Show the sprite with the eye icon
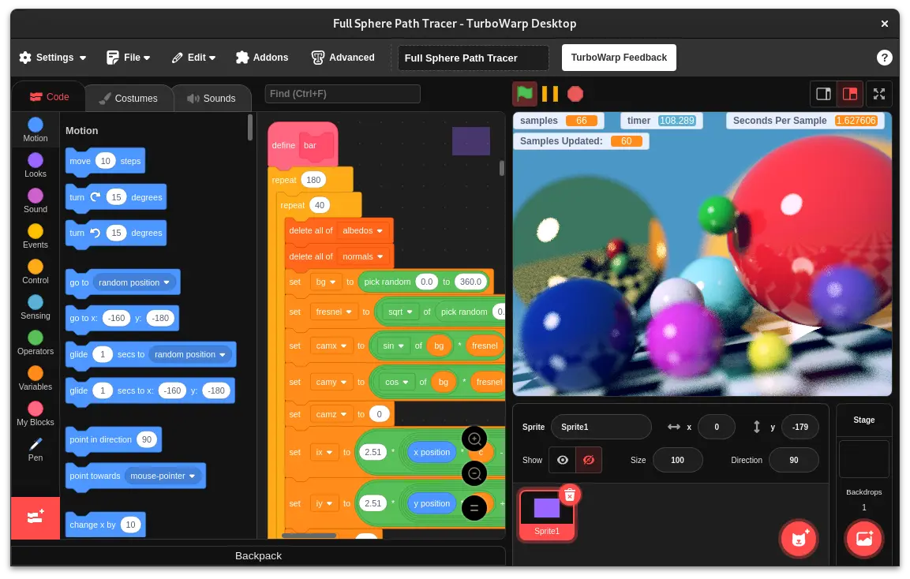The width and height of the screenshot is (910, 579). (562, 460)
